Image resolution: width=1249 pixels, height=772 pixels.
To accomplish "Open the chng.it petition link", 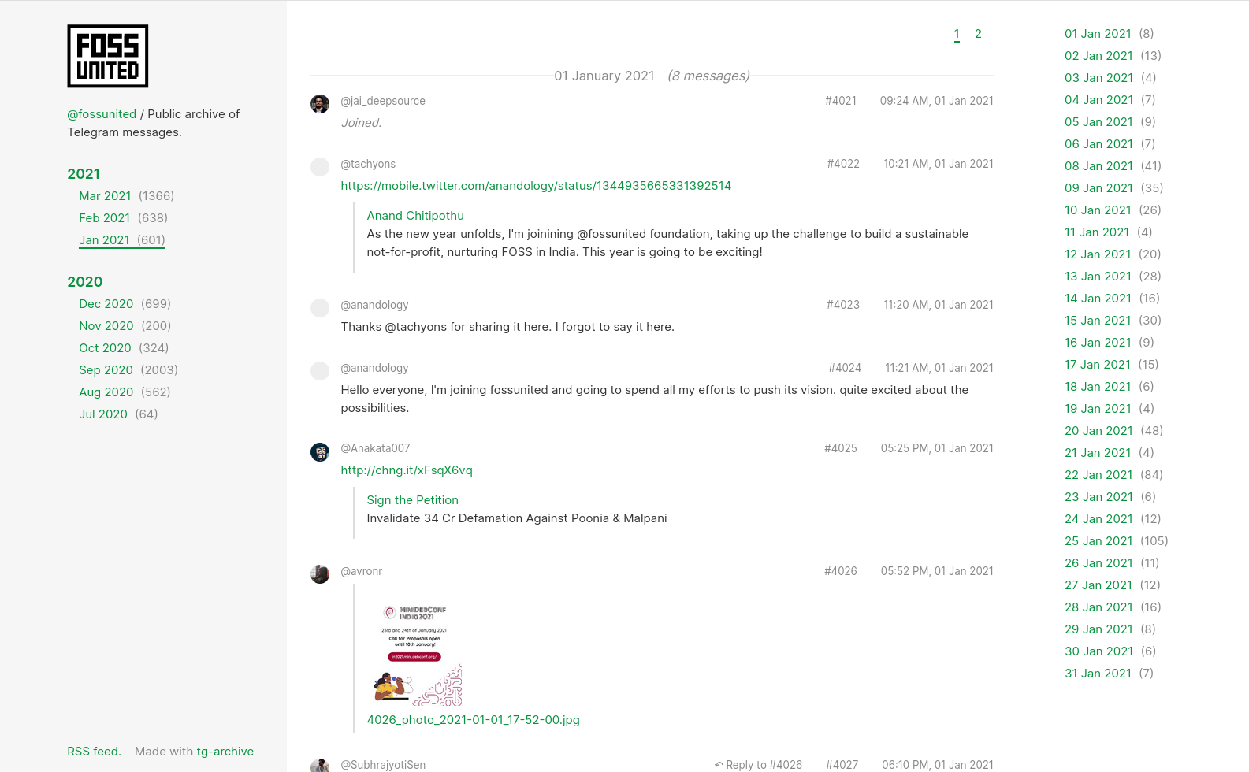I will coord(407,470).
